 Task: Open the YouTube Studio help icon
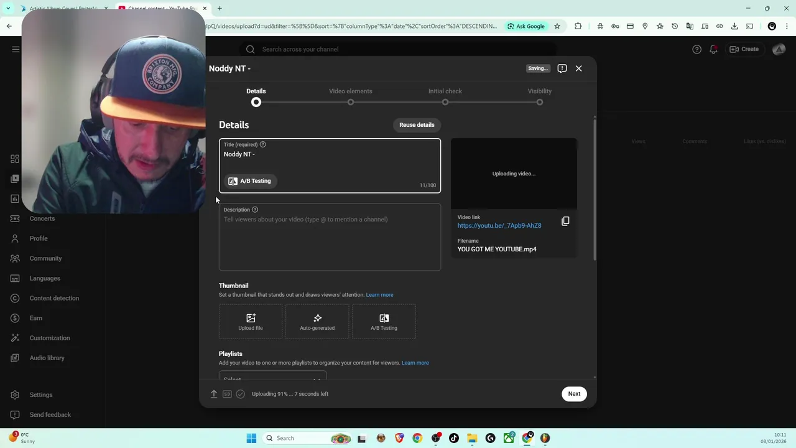pyautogui.click(x=696, y=49)
